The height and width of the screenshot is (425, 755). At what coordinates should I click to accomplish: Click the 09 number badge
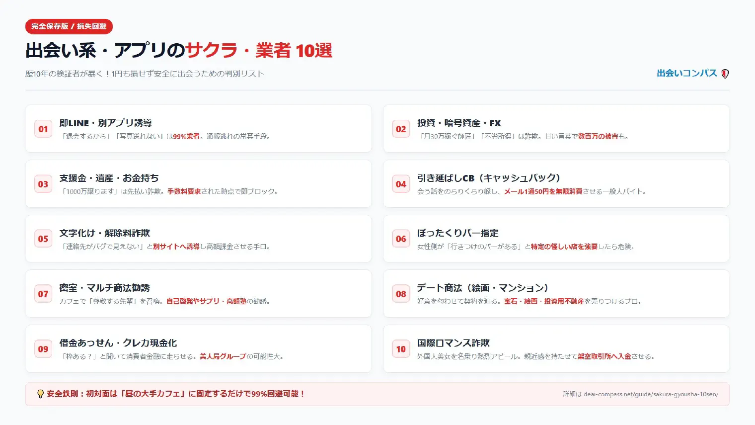pos(43,349)
